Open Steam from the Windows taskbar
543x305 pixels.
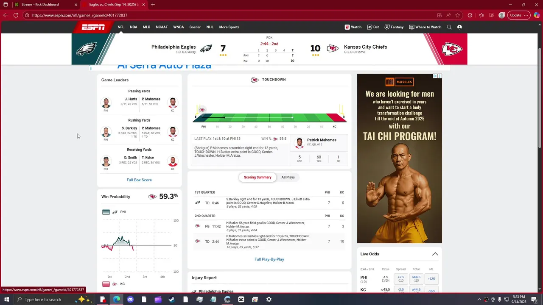tap(172, 299)
